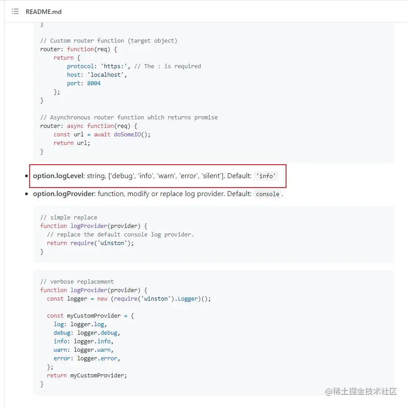This screenshot has width=408, height=407.
Task: Click the Custom router function comment
Action: 109,41
